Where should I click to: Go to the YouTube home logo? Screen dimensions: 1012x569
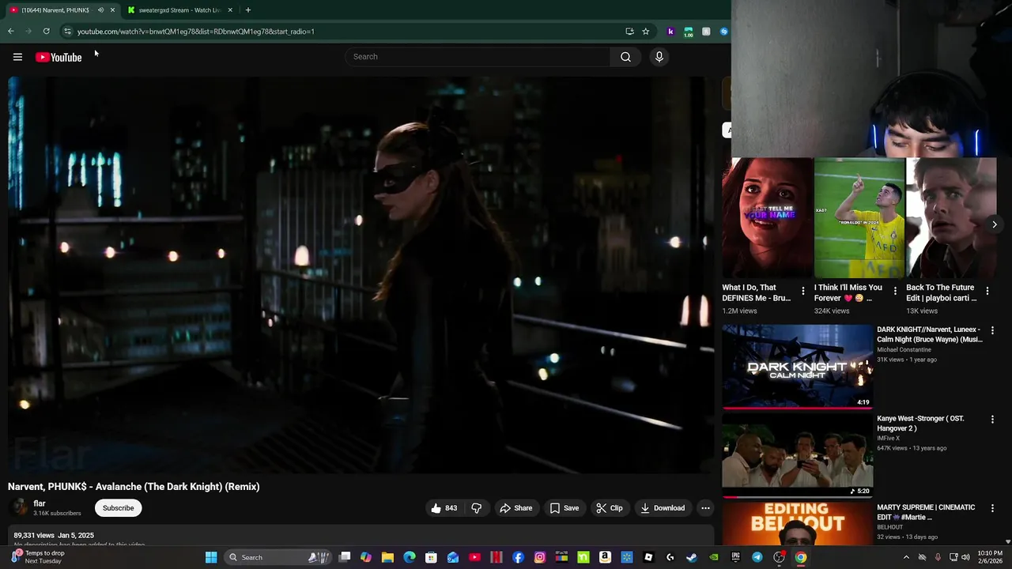(59, 57)
